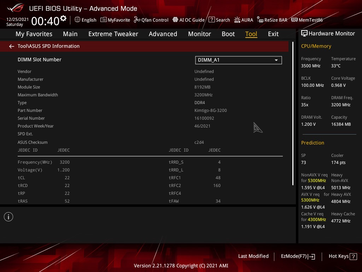Click the ReSize BAR icon
Viewport: 362px width, 272px height.
(x=260, y=20)
